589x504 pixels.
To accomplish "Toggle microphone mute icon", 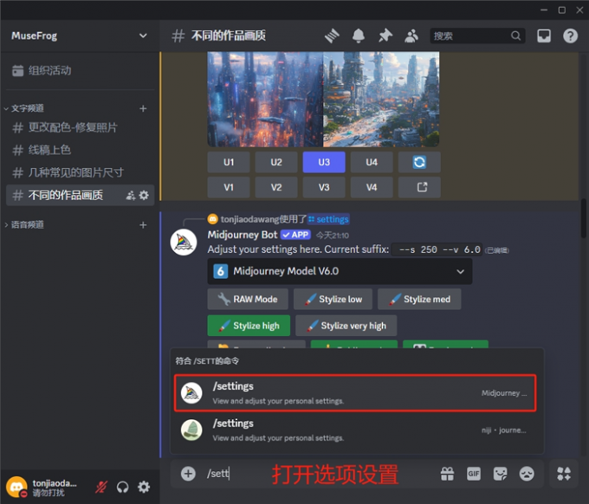I will pos(101,487).
